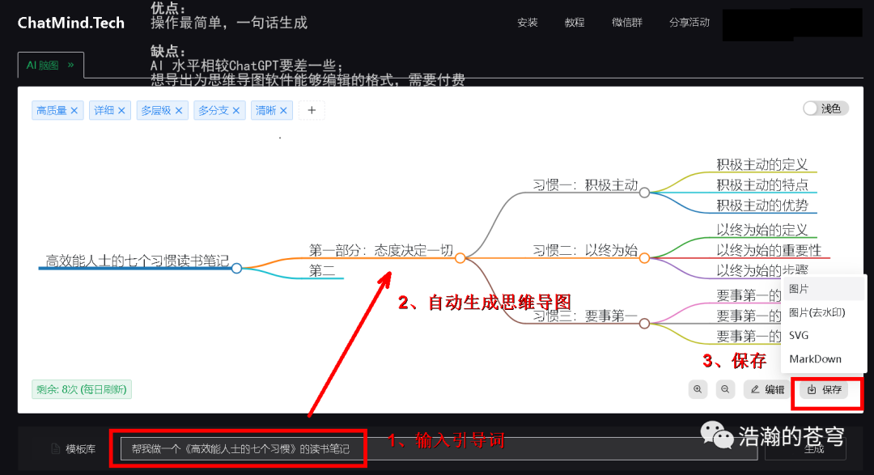Remove the 高质量 tag

tap(74, 110)
